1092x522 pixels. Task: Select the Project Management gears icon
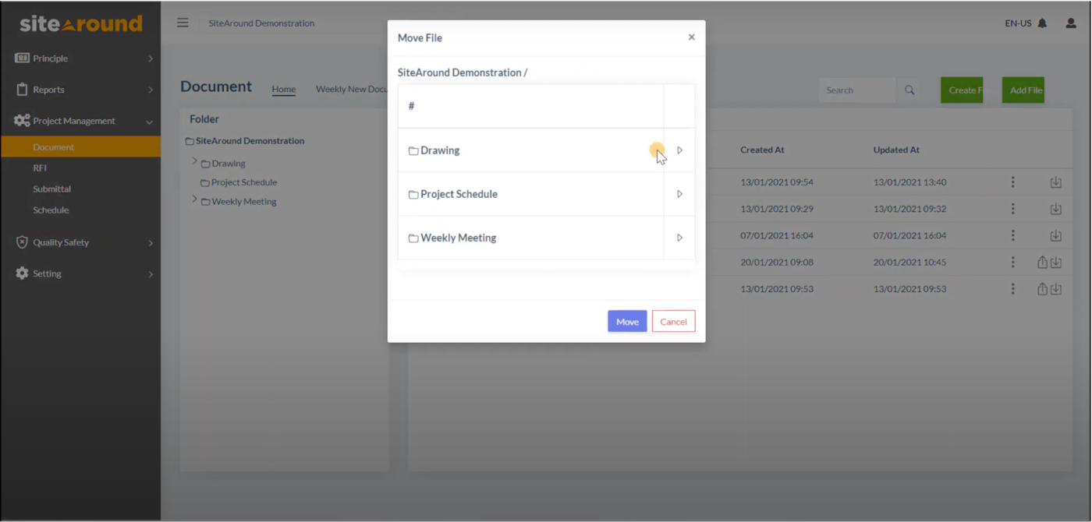[x=20, y=120]
